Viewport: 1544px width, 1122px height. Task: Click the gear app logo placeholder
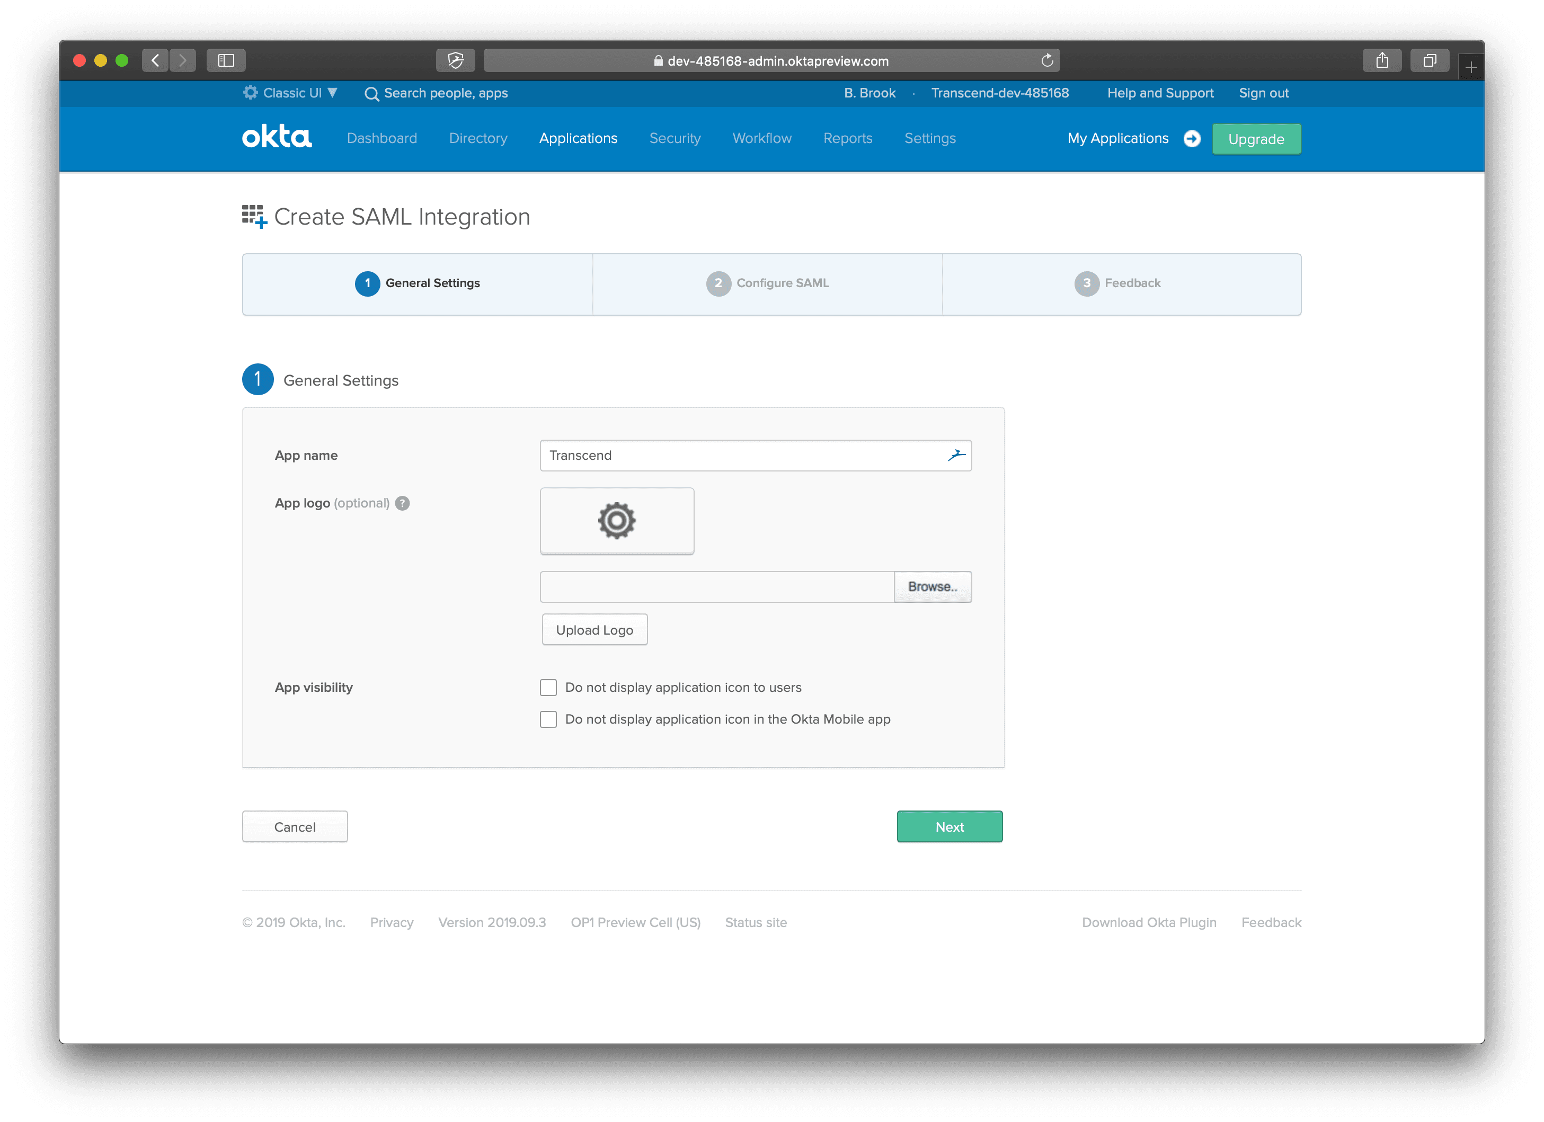point(616,521)
